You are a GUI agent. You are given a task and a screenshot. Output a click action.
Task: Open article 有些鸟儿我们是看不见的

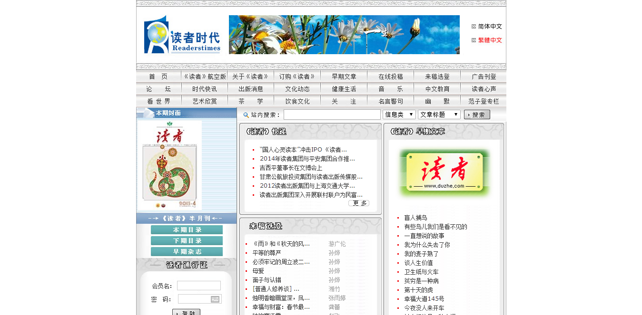(x=435, y=227)
